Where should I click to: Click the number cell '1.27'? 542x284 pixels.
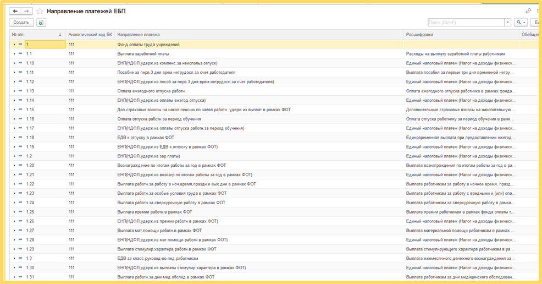[x=30, y=231]
